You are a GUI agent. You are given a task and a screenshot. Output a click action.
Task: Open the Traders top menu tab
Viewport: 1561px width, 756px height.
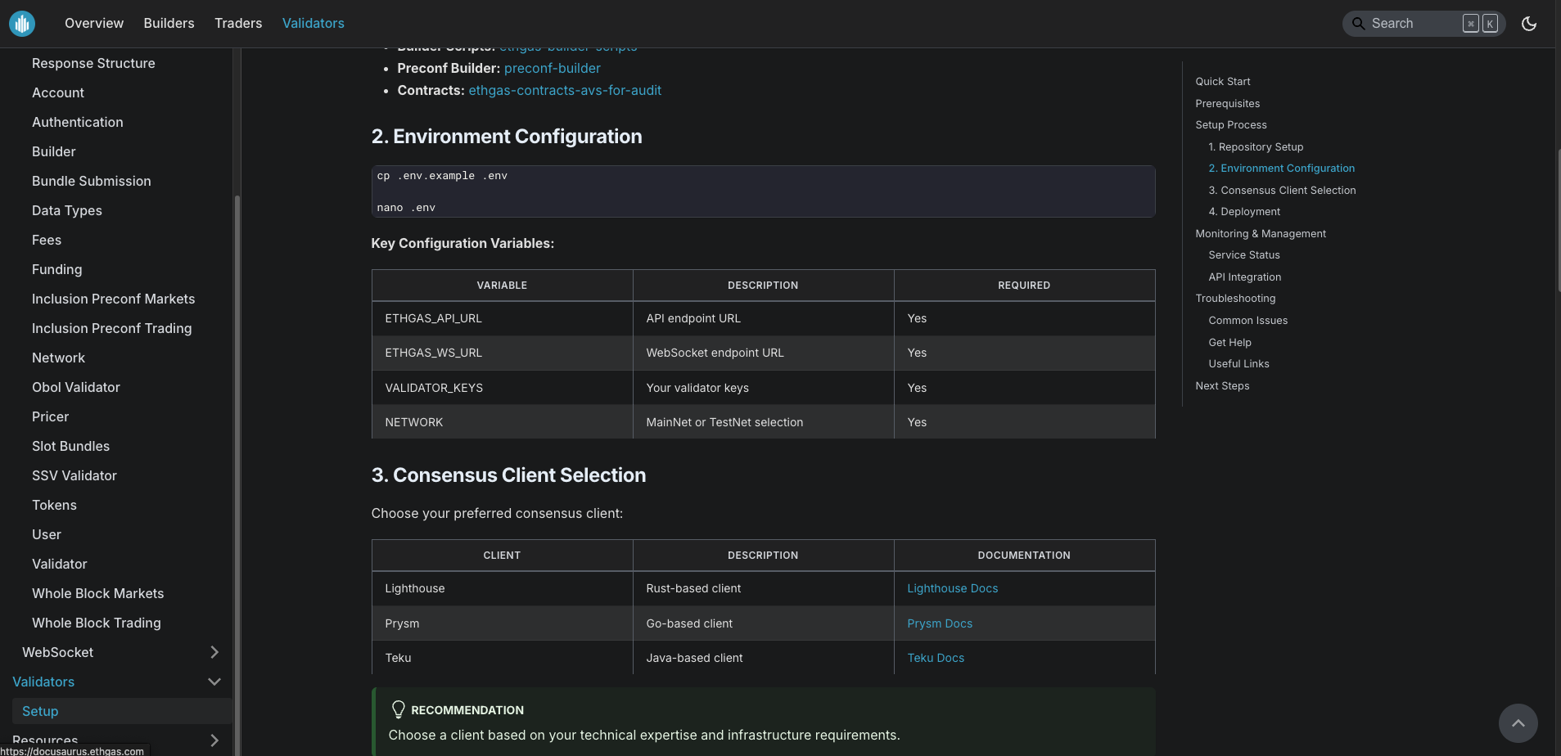point(238,23)
